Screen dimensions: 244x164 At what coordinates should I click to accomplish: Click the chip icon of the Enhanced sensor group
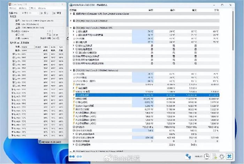pos(74,70)
